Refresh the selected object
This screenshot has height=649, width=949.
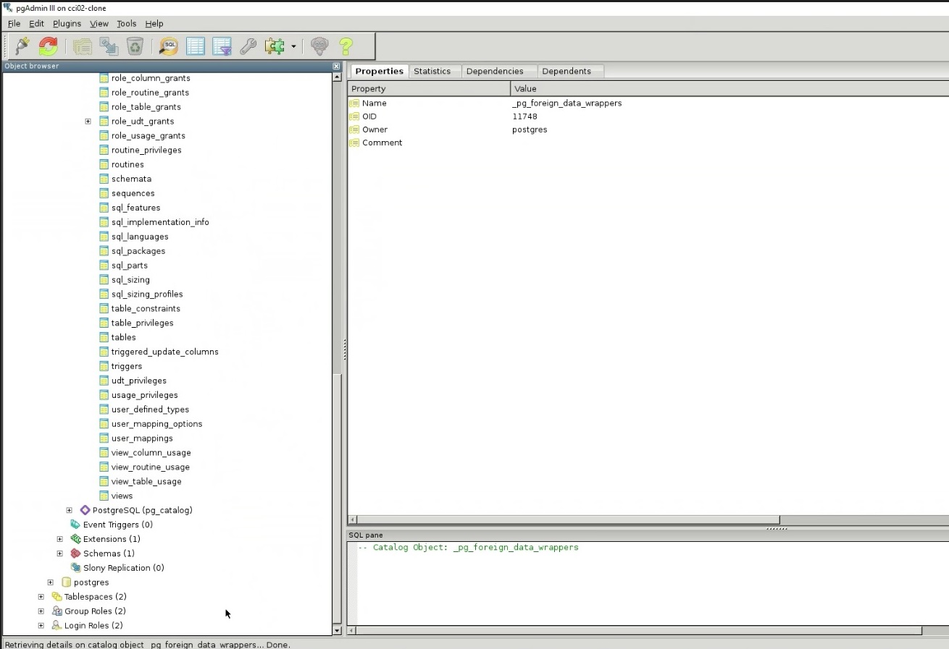[x=48, y=46]
